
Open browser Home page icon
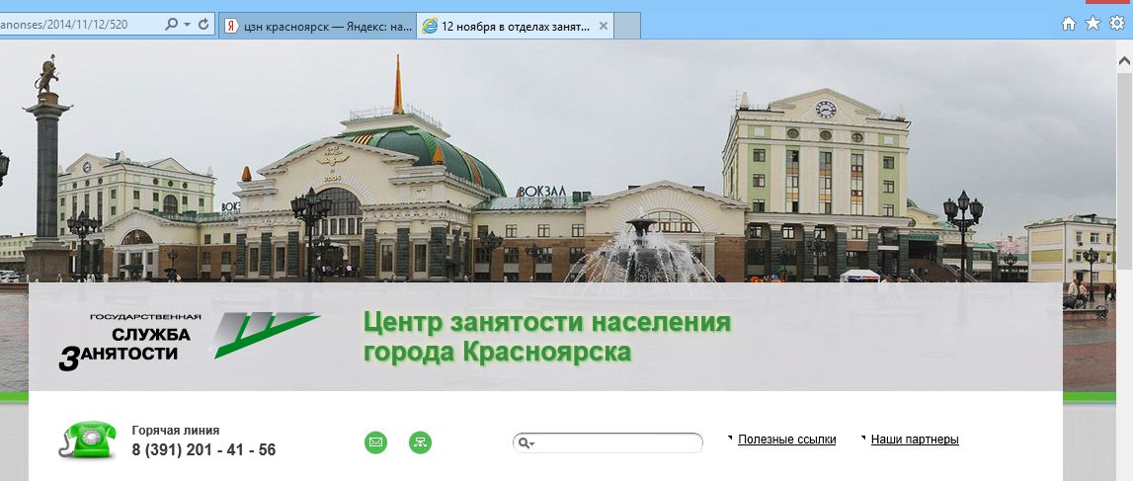click(1068, 24)
